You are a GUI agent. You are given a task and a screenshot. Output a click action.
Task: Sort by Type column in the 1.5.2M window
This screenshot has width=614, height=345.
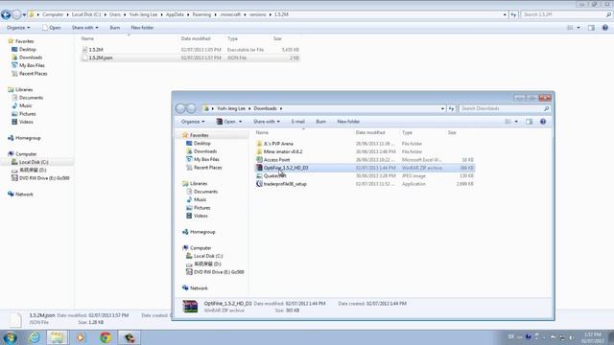point(232,38)
